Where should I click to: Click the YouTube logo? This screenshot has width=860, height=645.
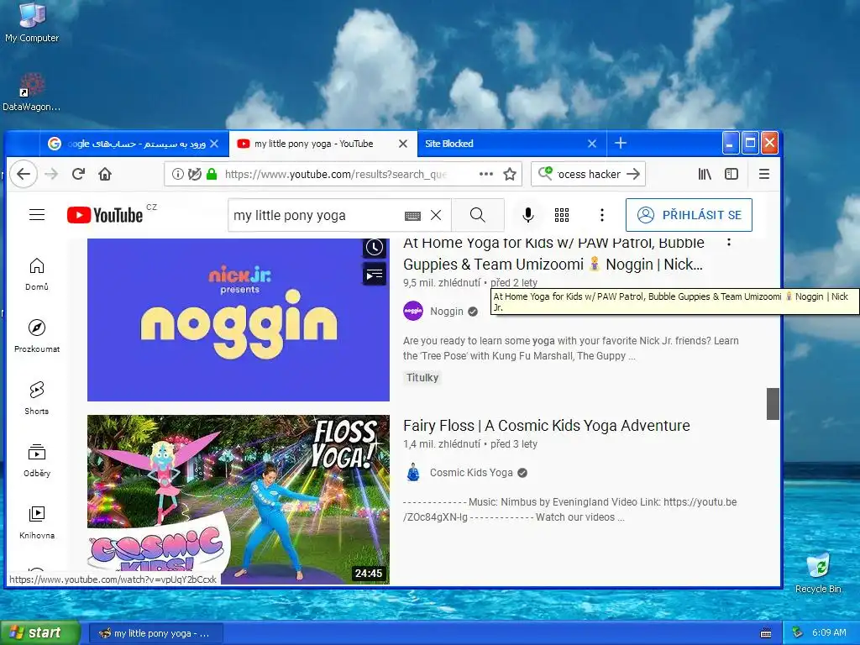click(105, 215)
